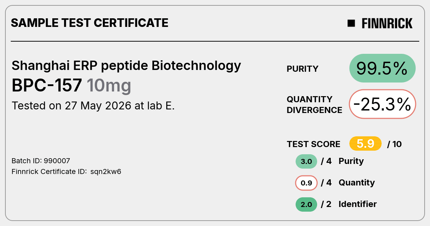Click the BPC-157 product name
The image size is (430, 226).
(47, 86)
